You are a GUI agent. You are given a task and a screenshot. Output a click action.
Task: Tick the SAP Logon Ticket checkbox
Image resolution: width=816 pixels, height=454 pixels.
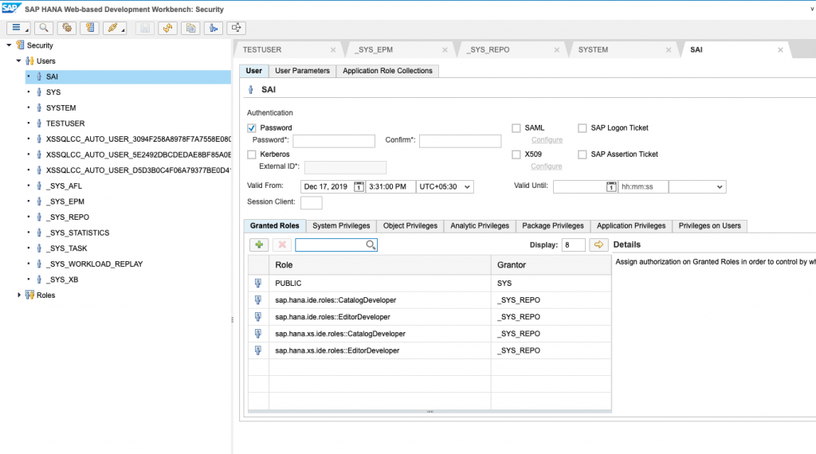pyautogui.click(x=583, y=128)
